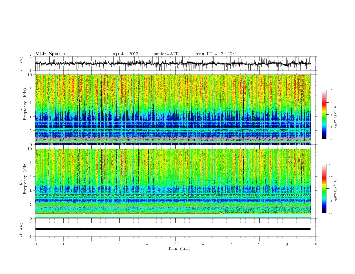Click the "9" tick on the time axis
Image resolution: width=355 pixels, height=274 pixels.
[287, 244]
